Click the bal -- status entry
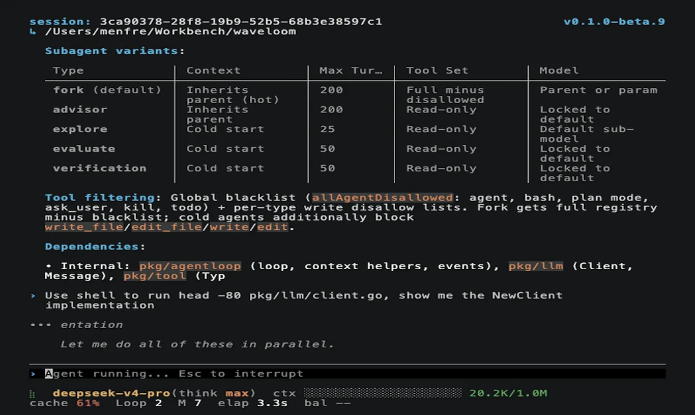The width and height of the screenshot is (695, 415). click(x=328, y=403)
